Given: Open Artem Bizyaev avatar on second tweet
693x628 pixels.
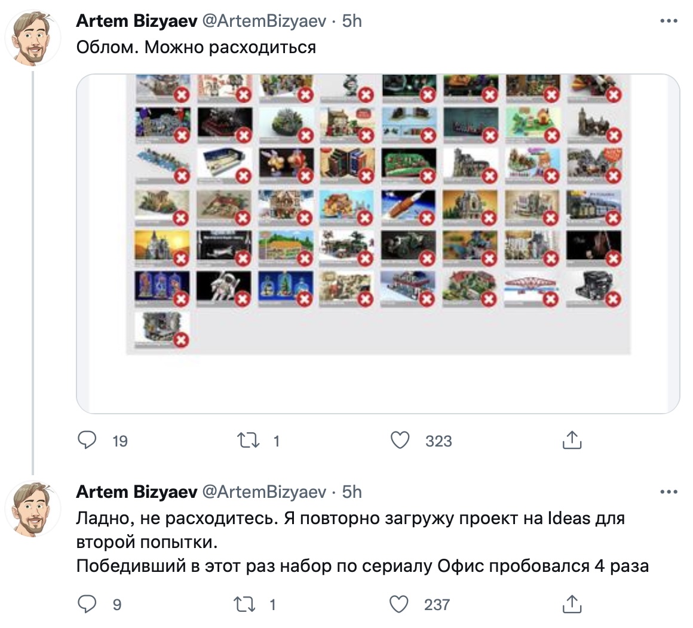Looking at the screenshot, I should click(33, 509).
